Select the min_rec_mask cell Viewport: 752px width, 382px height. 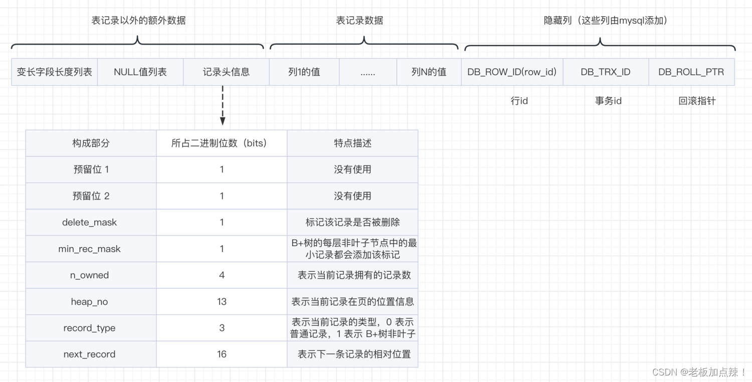[x=91, y=249]
